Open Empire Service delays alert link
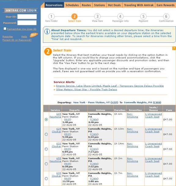This screenshot has height=186, width=176. pyautogui.click(x=110, y=86)
